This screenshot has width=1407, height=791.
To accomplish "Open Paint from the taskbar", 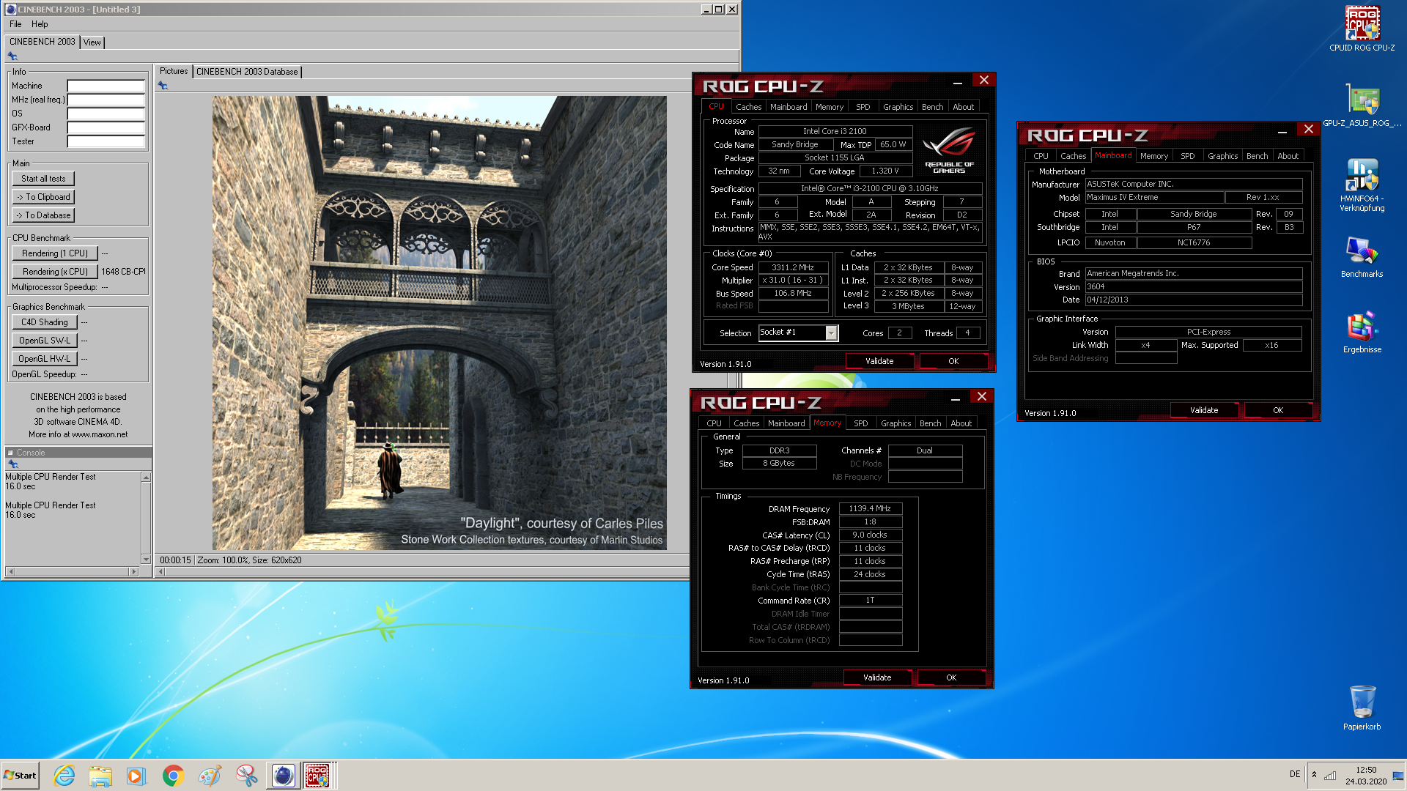I will click(210, 775).
